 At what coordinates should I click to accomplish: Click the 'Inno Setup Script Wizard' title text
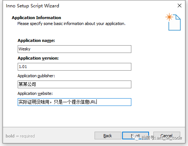pos(32,6)
